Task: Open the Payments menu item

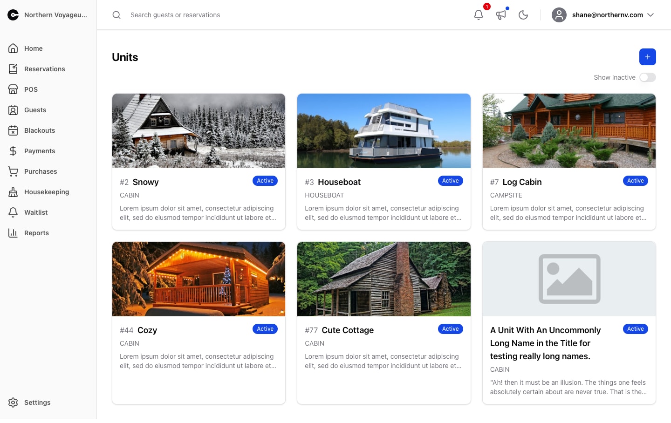Action: (x=48, y=151)
